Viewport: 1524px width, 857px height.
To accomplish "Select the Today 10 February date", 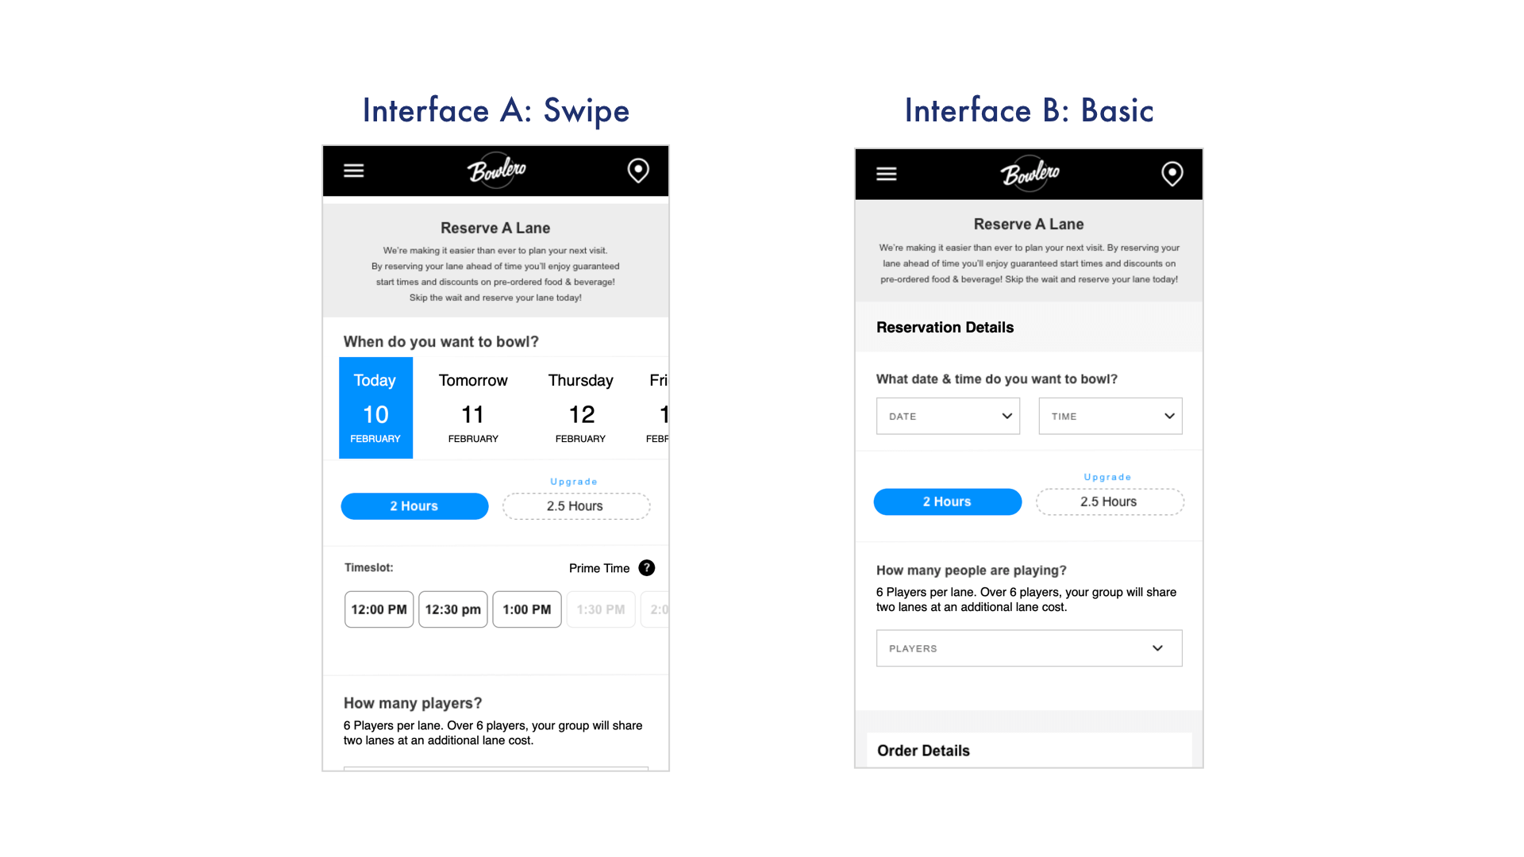I will click(375, 408).
